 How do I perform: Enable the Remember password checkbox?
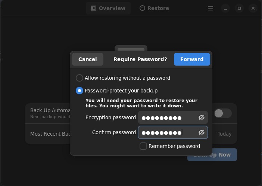pyautogui.click(x=143, y=146)
